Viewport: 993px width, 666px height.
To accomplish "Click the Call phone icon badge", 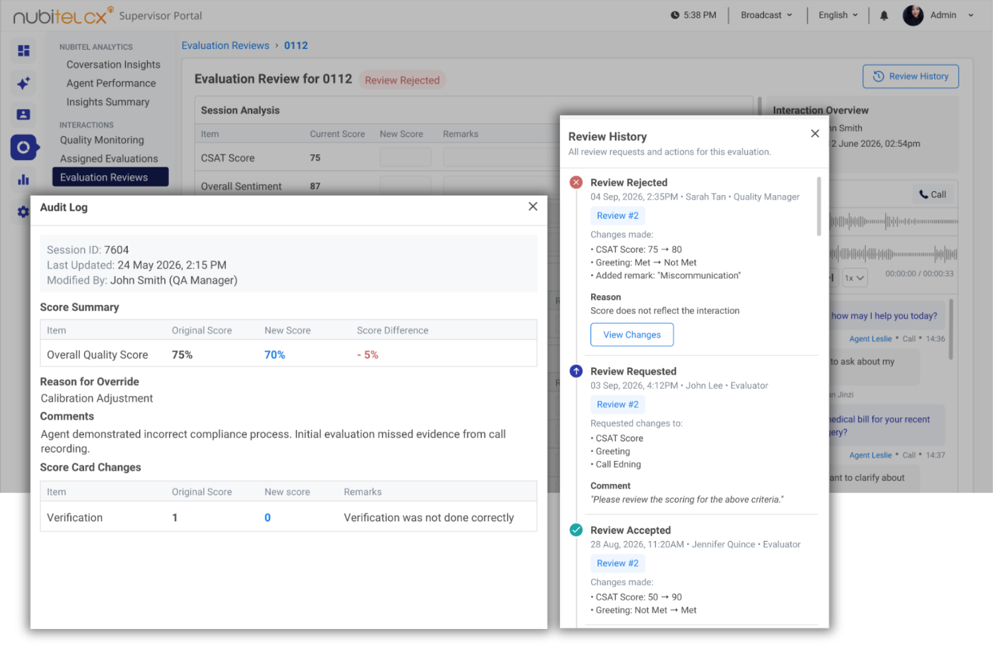I will coord(933,194).
